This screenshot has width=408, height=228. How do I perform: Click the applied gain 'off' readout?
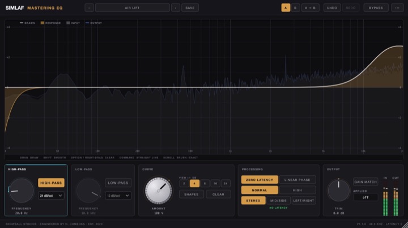coord(365,197)
